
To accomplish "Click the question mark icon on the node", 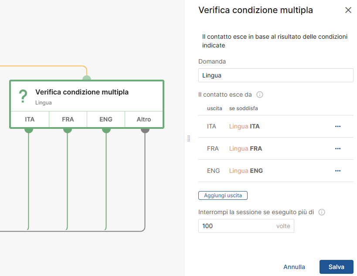I will pyautogui.click(x=23, y=96).
